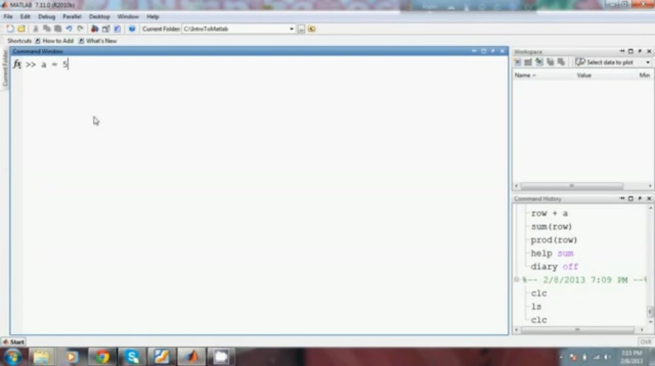Open the Current Folder path dropdown
Image resolution: width=655 pixels, height=366 pixels.
291,29
